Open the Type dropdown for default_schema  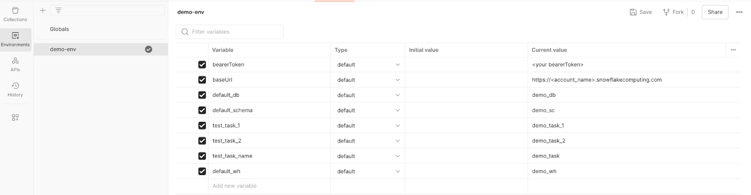point(397,110)
